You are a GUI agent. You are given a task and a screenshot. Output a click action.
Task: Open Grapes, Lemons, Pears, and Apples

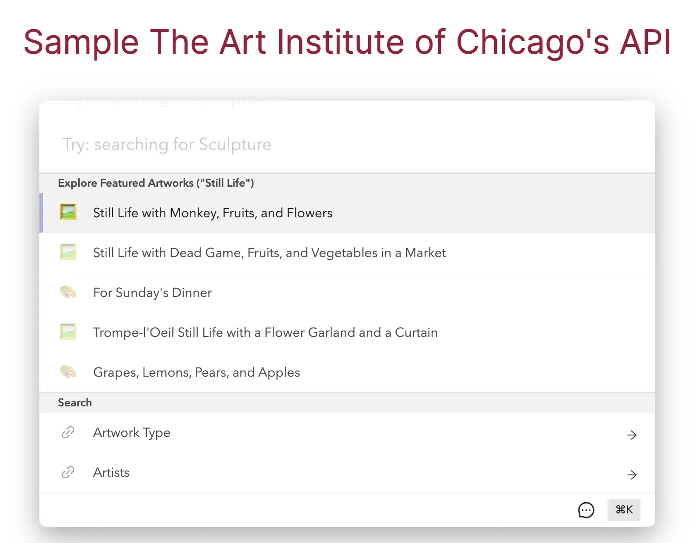click(347, 372)
